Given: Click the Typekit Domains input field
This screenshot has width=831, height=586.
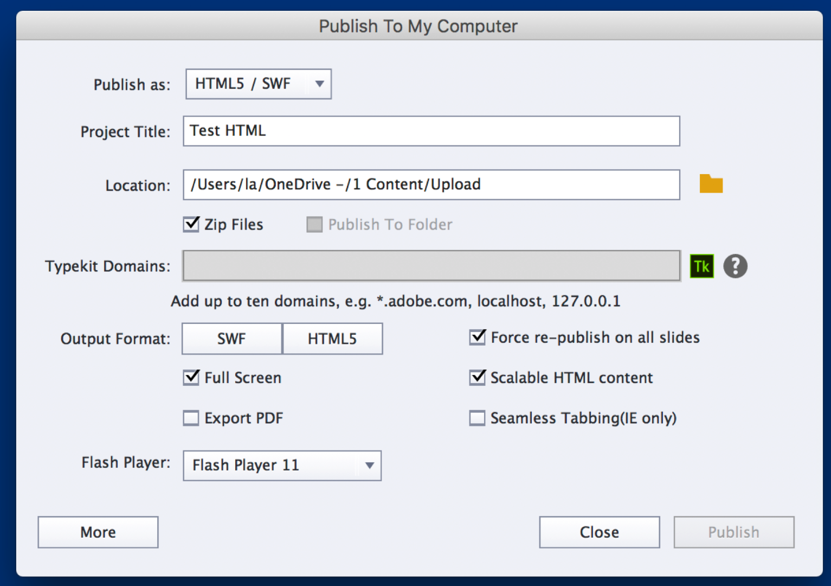Looking at the screenshot, I should [x=431, y=266].
